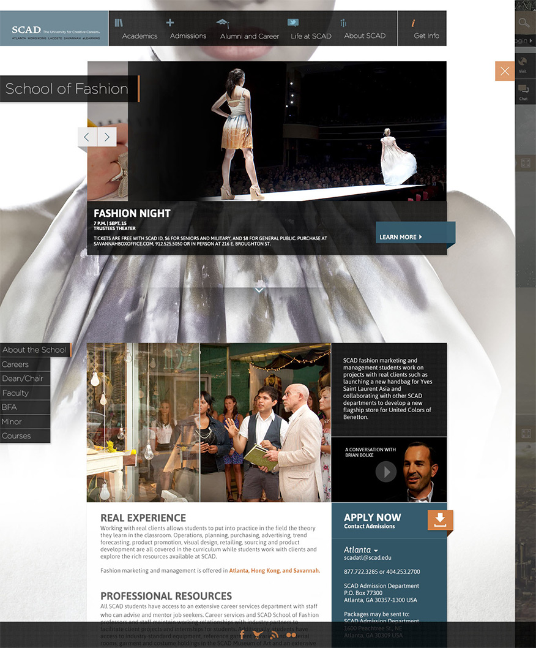
Task: Click the books icon above Academics
Action: pyautogui.click(x=119, y=23)
